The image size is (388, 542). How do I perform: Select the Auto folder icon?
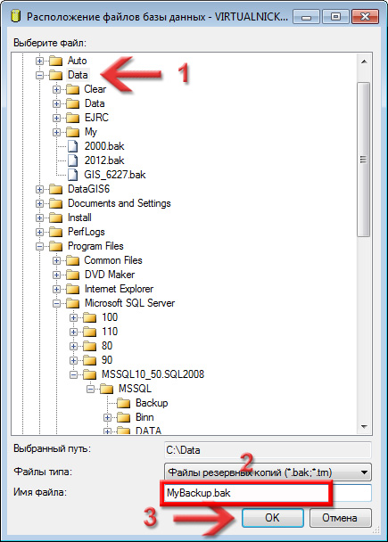point(55,61)
